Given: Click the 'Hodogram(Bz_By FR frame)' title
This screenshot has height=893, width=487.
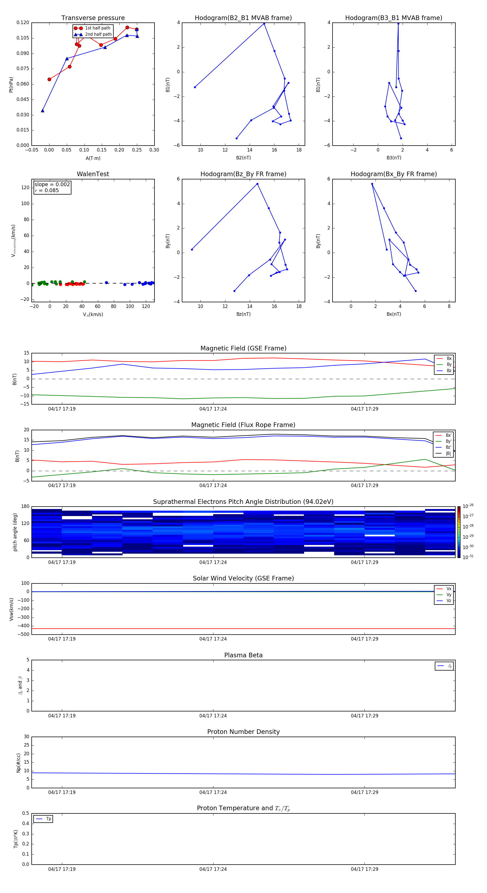Looking at the screenshot, I should point(243,174).
